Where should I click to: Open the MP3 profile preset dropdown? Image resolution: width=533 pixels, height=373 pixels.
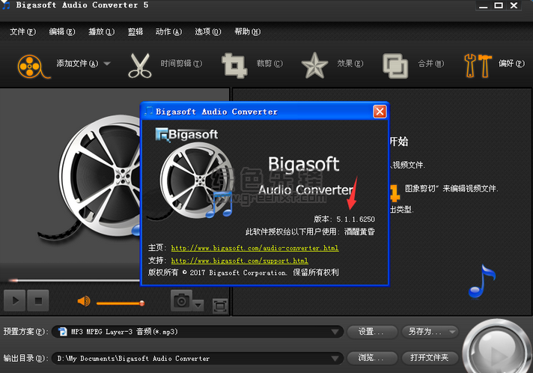point(335,332)
